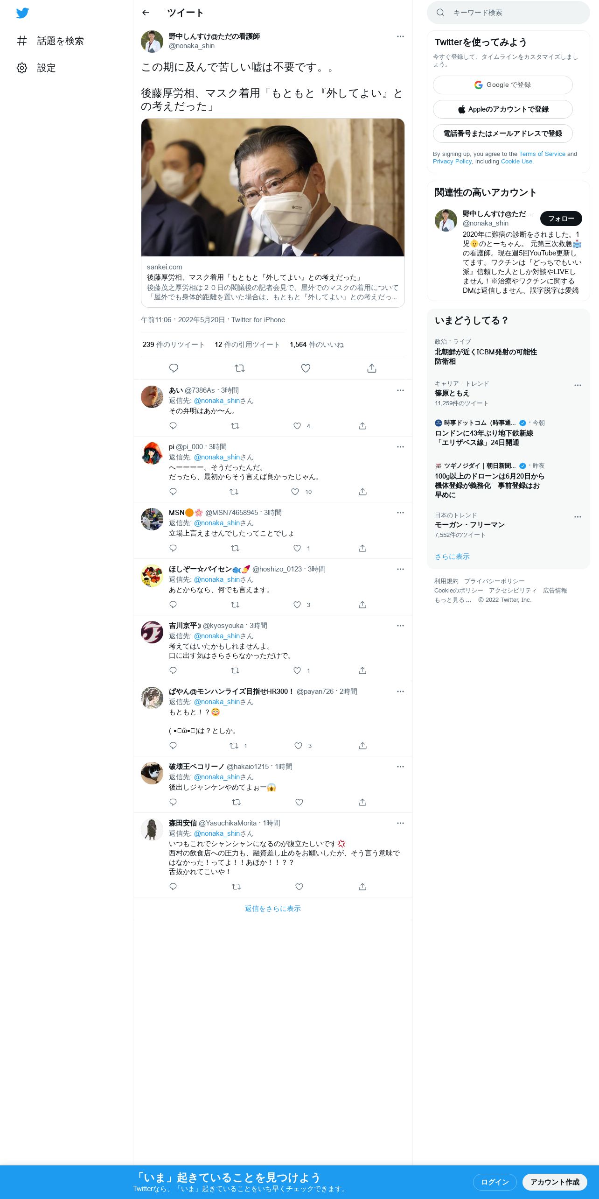
Task: Retweet pi's reply
Action: pyautogui.click(x=234, y=492)
